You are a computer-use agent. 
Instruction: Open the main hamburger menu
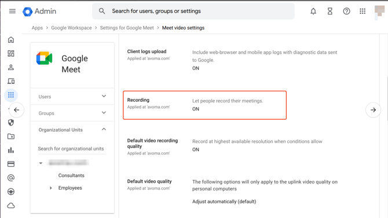tap(12, 11)
